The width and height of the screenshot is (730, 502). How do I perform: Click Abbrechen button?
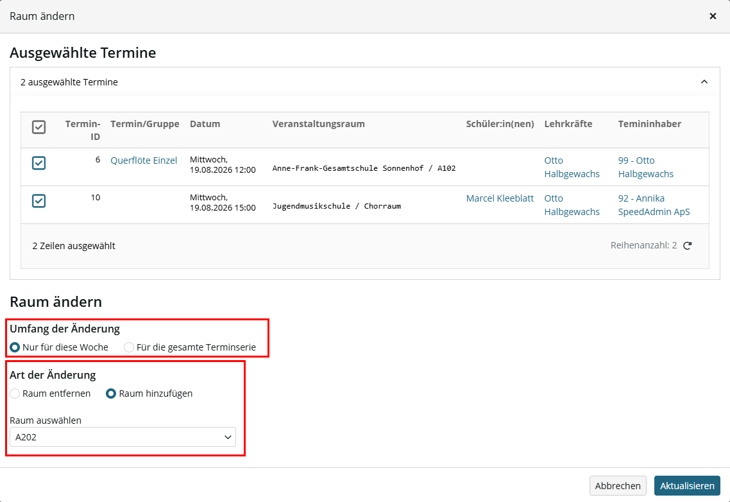tap(617, 486)
